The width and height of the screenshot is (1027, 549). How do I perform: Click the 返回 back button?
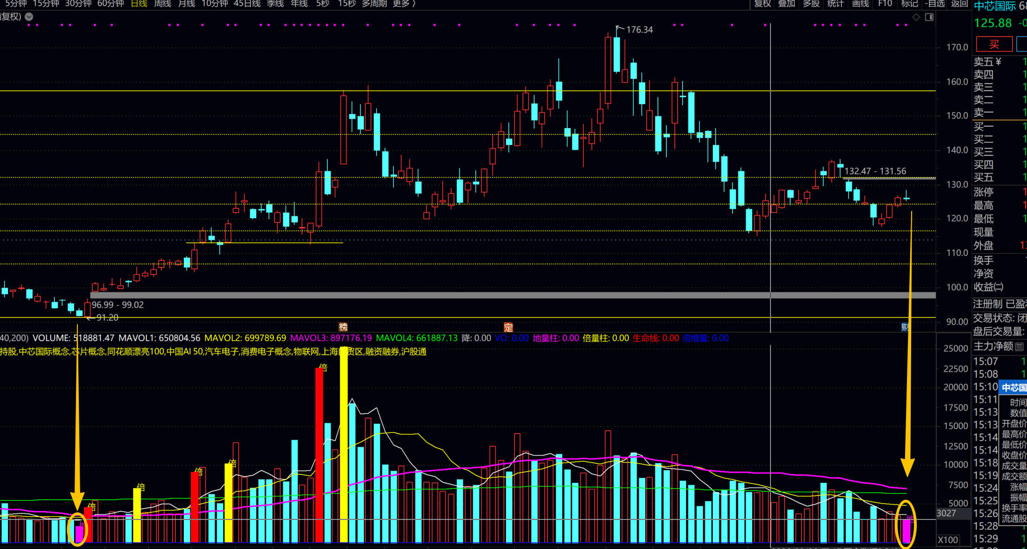point(959,4)
